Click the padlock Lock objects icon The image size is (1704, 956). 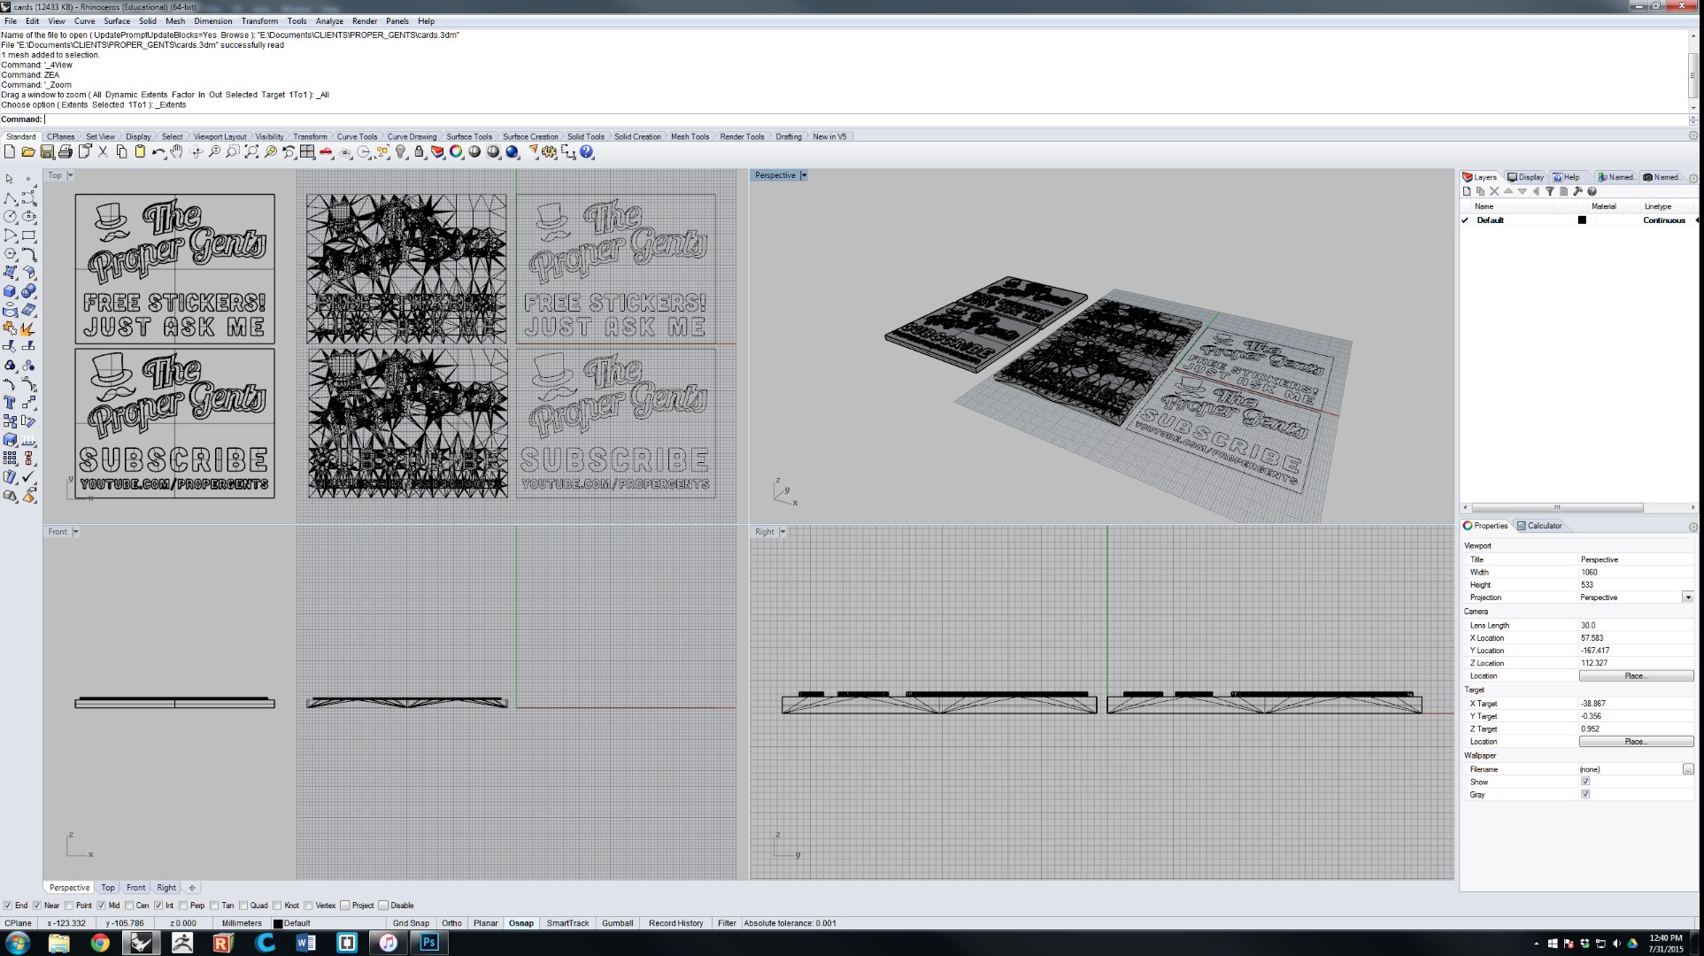(x=420, y=152)
